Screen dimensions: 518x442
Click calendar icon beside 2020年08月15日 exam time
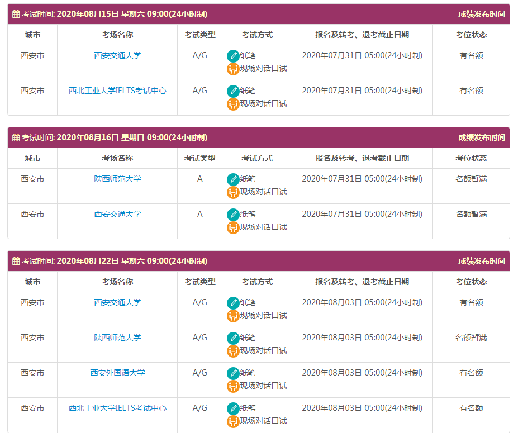pyautogui.click(x=16, y=14)
